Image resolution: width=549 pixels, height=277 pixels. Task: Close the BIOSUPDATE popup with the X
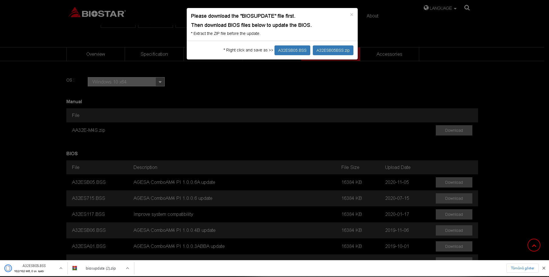tap(352, 15)
